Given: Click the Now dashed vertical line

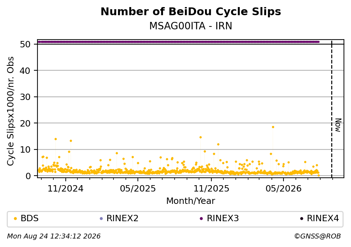Looking at the screenshot, I should [x=332, y=109].
